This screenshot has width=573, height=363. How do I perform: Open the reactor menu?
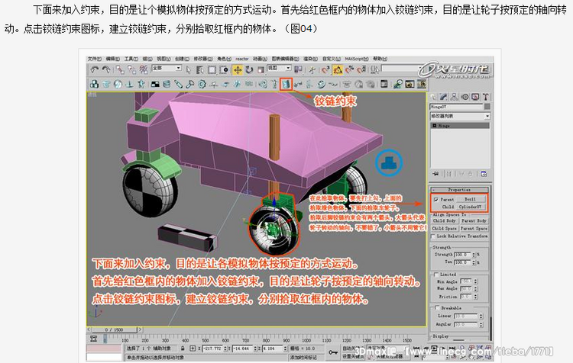[242, 59]
